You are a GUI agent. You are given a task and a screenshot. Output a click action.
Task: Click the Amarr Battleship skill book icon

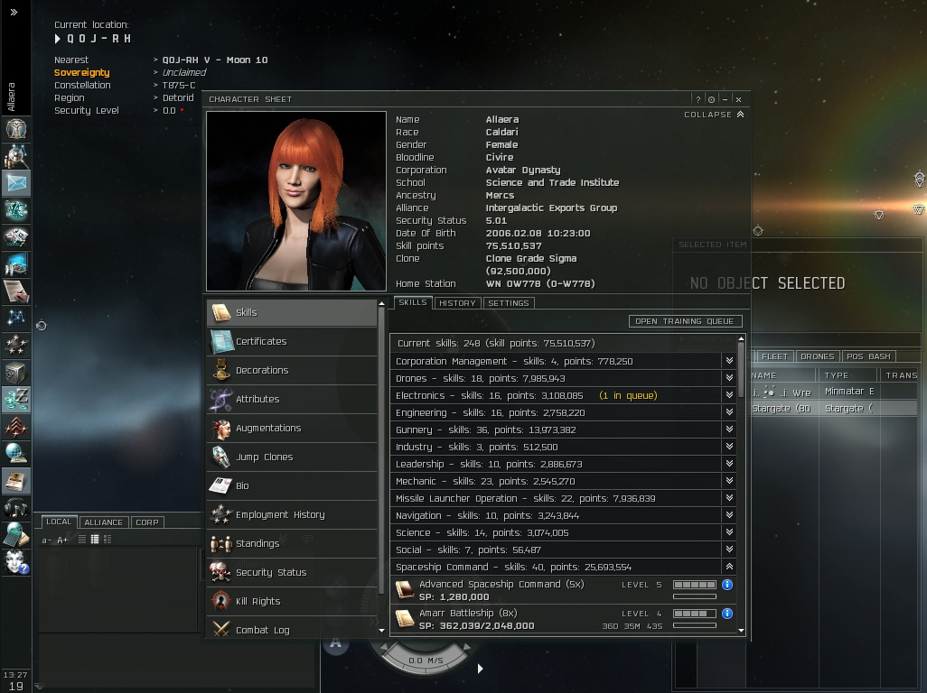click(x=405, y=619)
